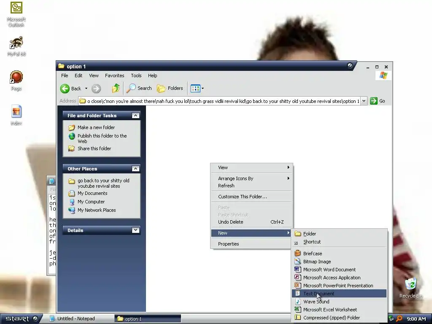The image size is (432, 324).
Task: Open Properties from context menu
Action: pyautogui.click(x=251, y=244)
